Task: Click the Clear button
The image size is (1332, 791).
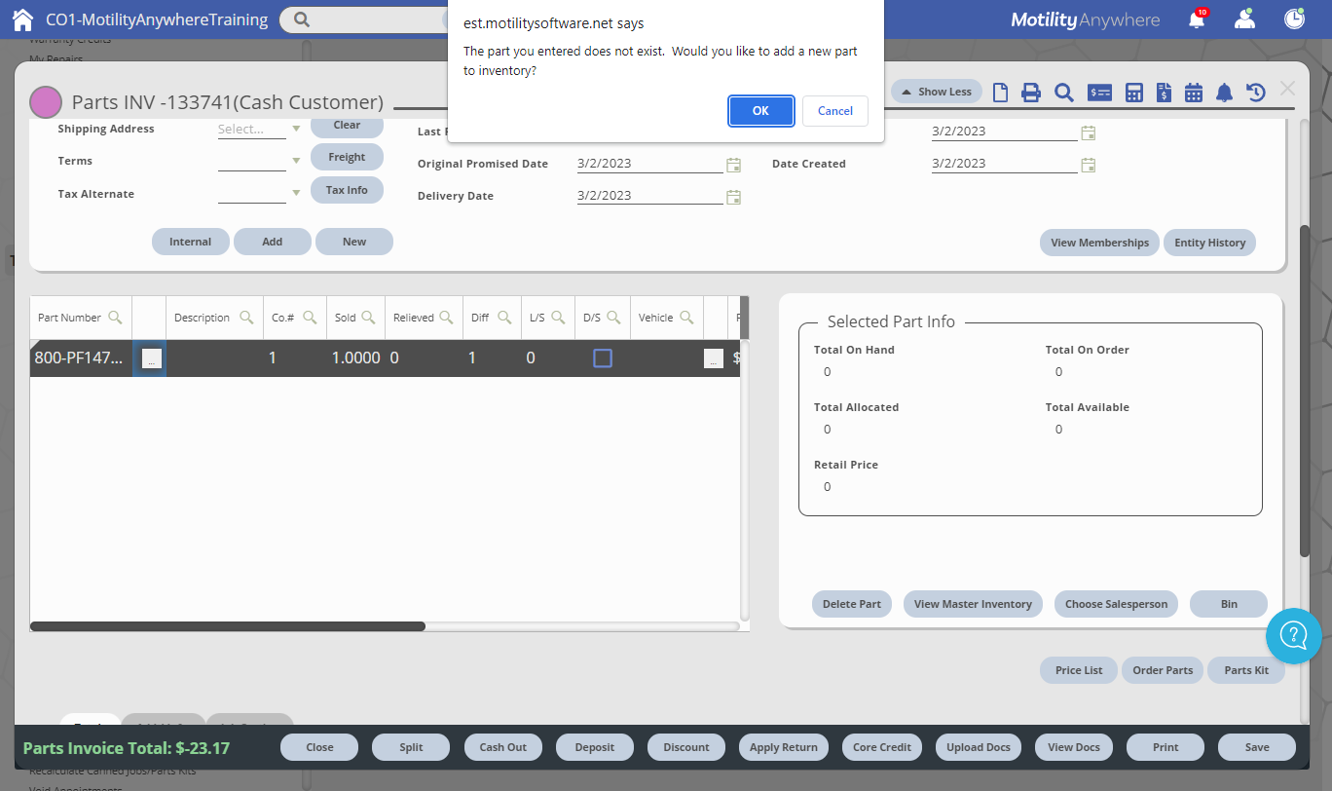Action: 347,125
